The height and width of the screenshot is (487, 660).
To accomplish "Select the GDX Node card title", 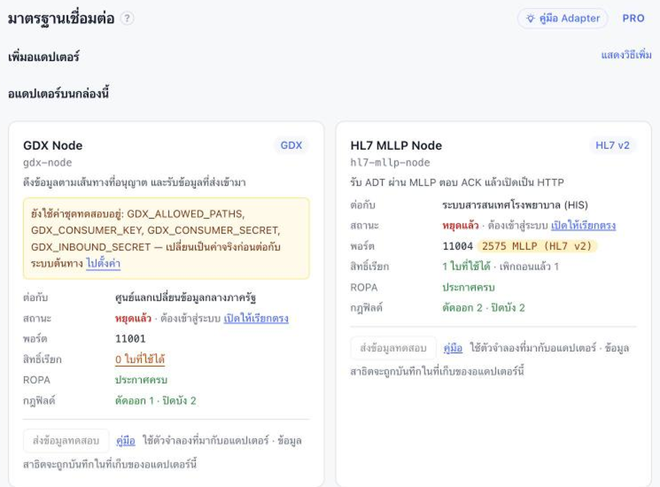I will (x=53, y=146).
